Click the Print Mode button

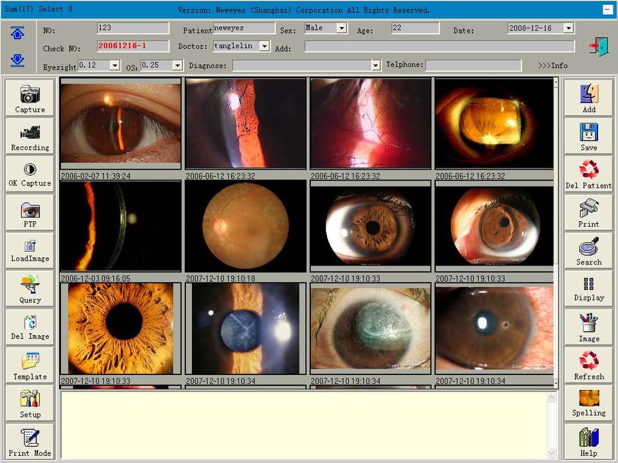pyautogui.click(x=30, y=442)
